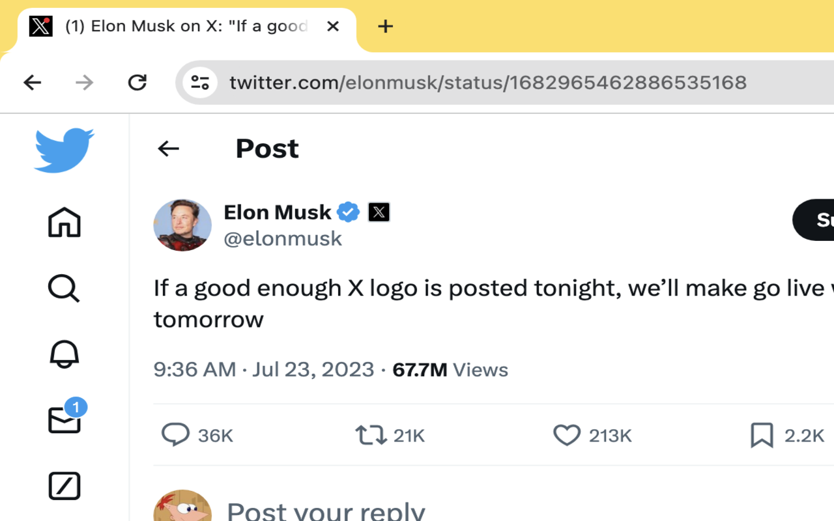This screenshot has height=521, width=834.
Task: Reload the page with refresh button
Action: (137, 83)
